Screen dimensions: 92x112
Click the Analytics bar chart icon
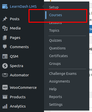point(5,106)
